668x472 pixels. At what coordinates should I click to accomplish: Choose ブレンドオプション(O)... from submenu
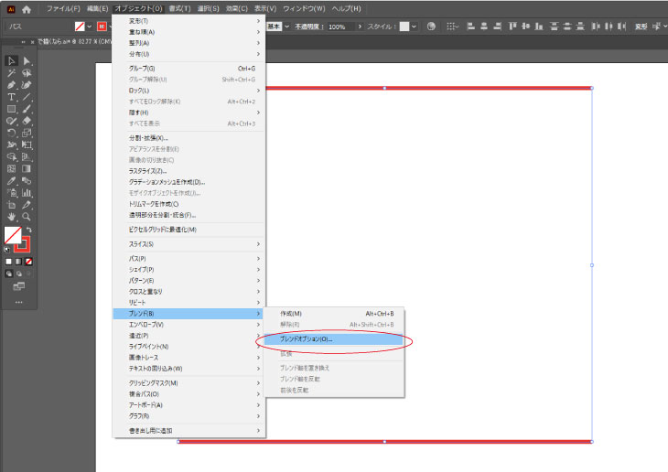tap(307, 339)
